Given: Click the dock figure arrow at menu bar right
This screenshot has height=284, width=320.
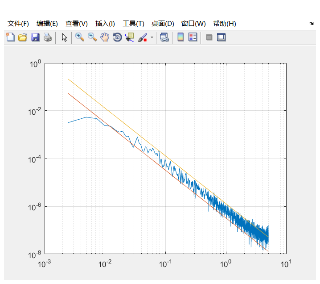Looking at the screenshot, I should (x=311, y=23).
